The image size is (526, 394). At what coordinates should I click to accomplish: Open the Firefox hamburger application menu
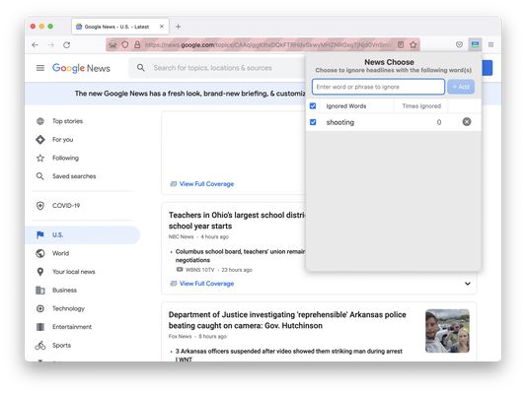pos(490,44)
